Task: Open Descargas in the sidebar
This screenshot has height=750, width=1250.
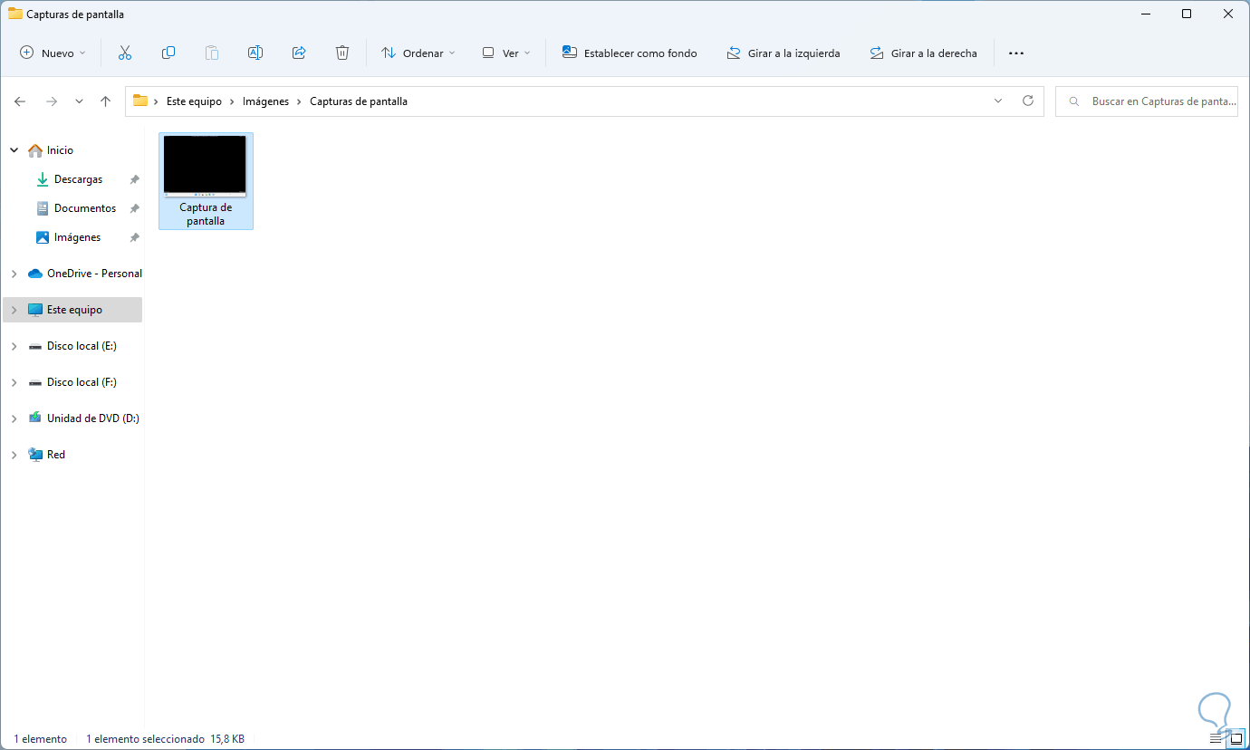Action: coord(78,179)
